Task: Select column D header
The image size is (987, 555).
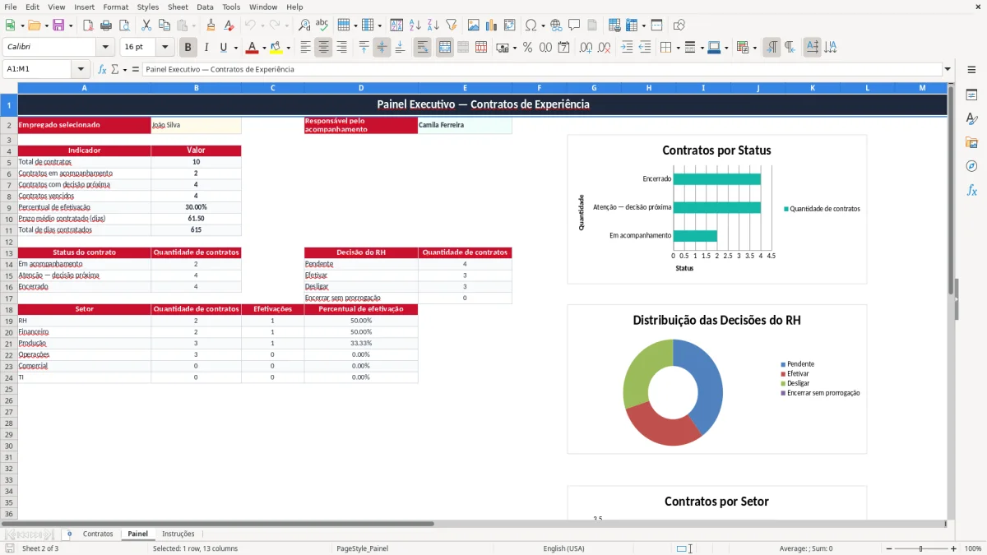Action: tap(361, 88)
